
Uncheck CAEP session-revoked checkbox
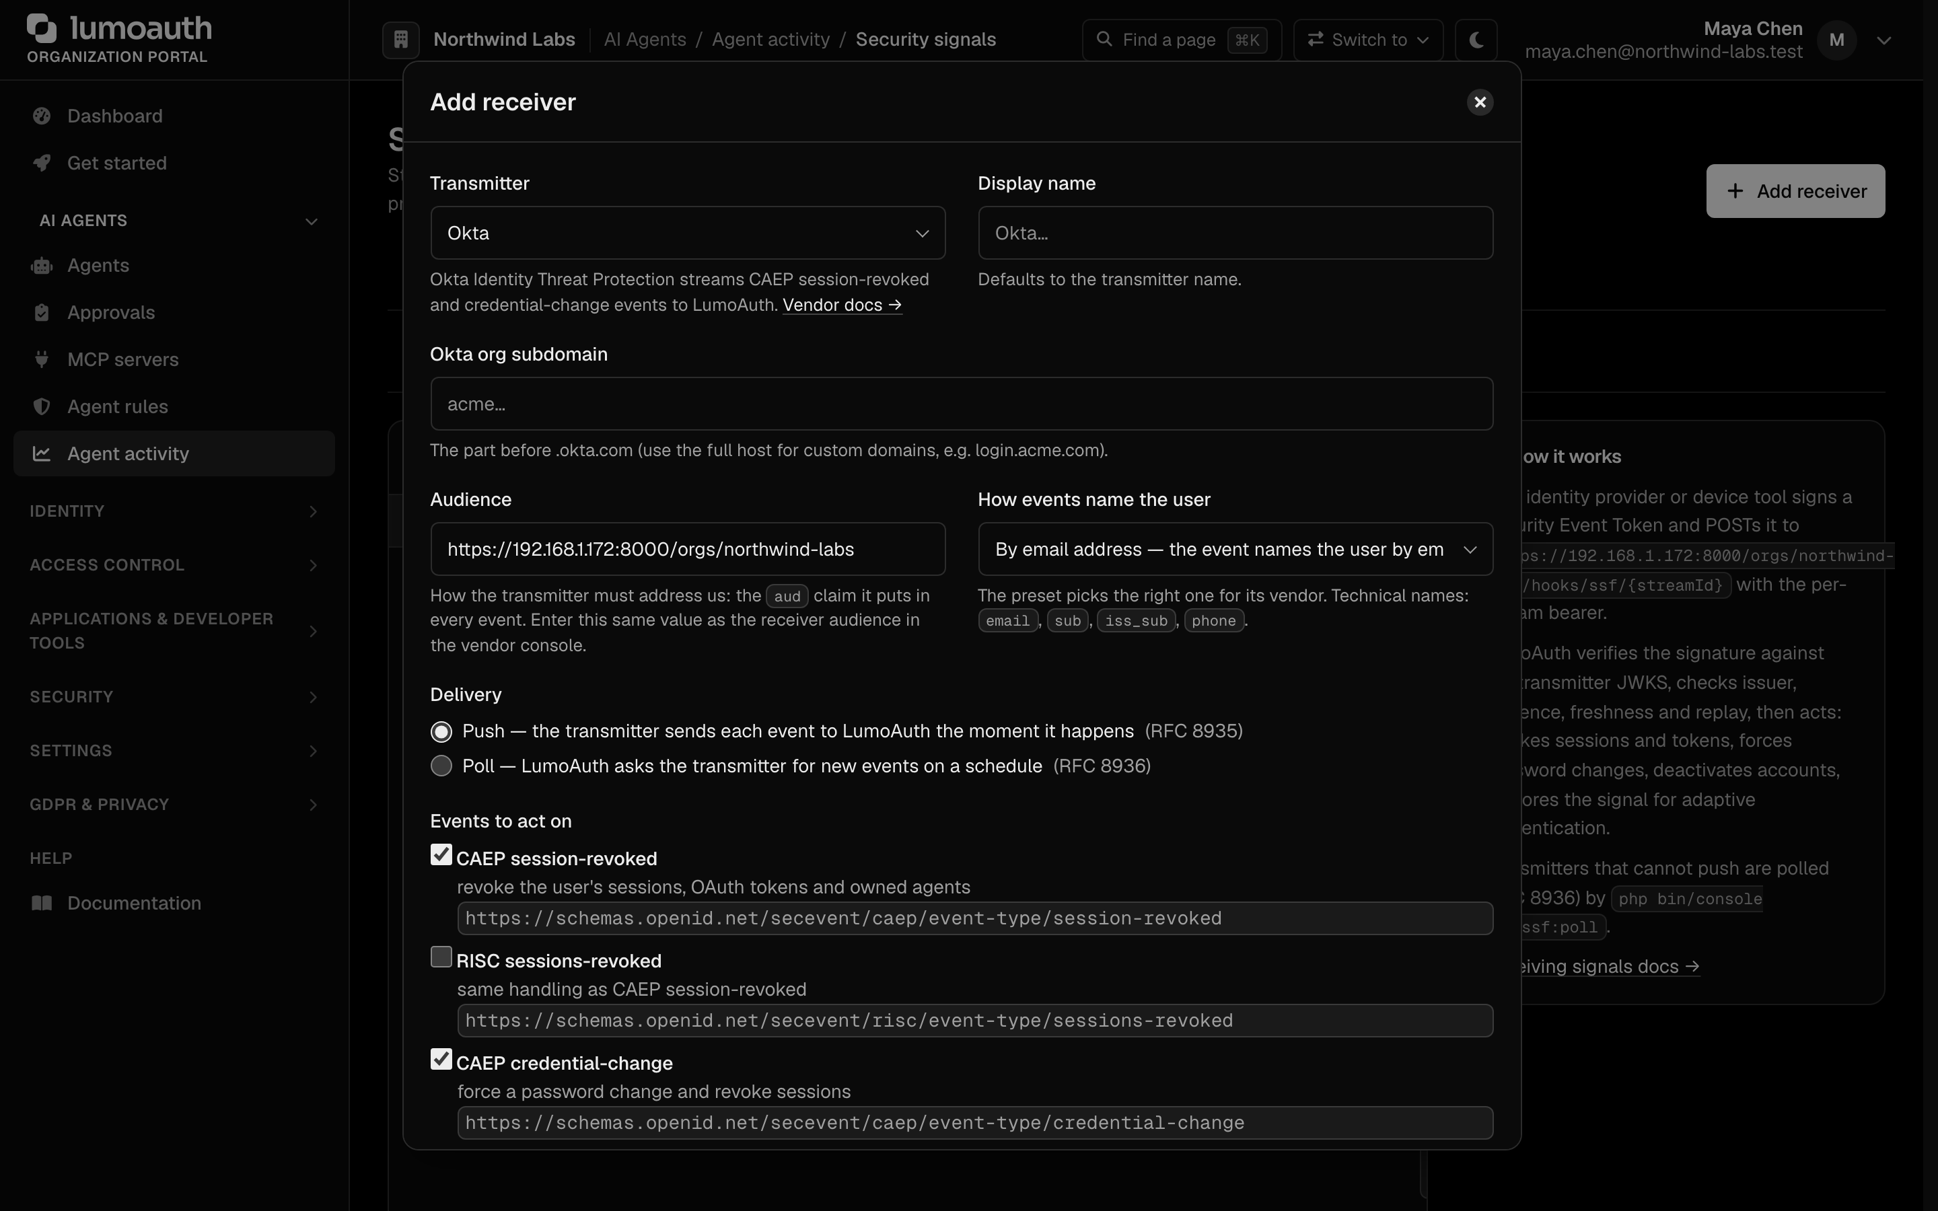(x=441, y=854)
